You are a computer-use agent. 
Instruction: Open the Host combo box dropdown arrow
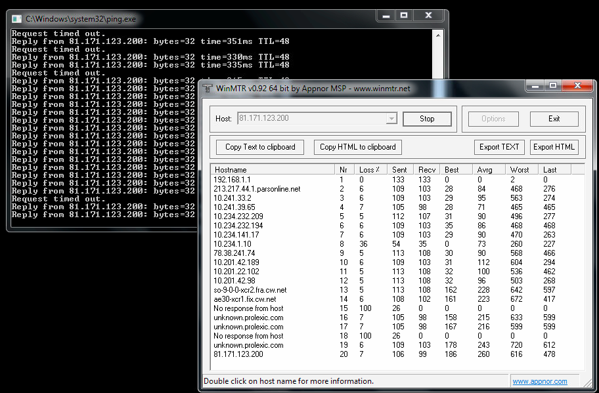tap(391, 119)
